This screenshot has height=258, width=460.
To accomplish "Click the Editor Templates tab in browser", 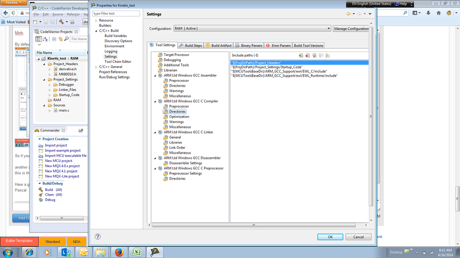I will click(x=19, y=241).
